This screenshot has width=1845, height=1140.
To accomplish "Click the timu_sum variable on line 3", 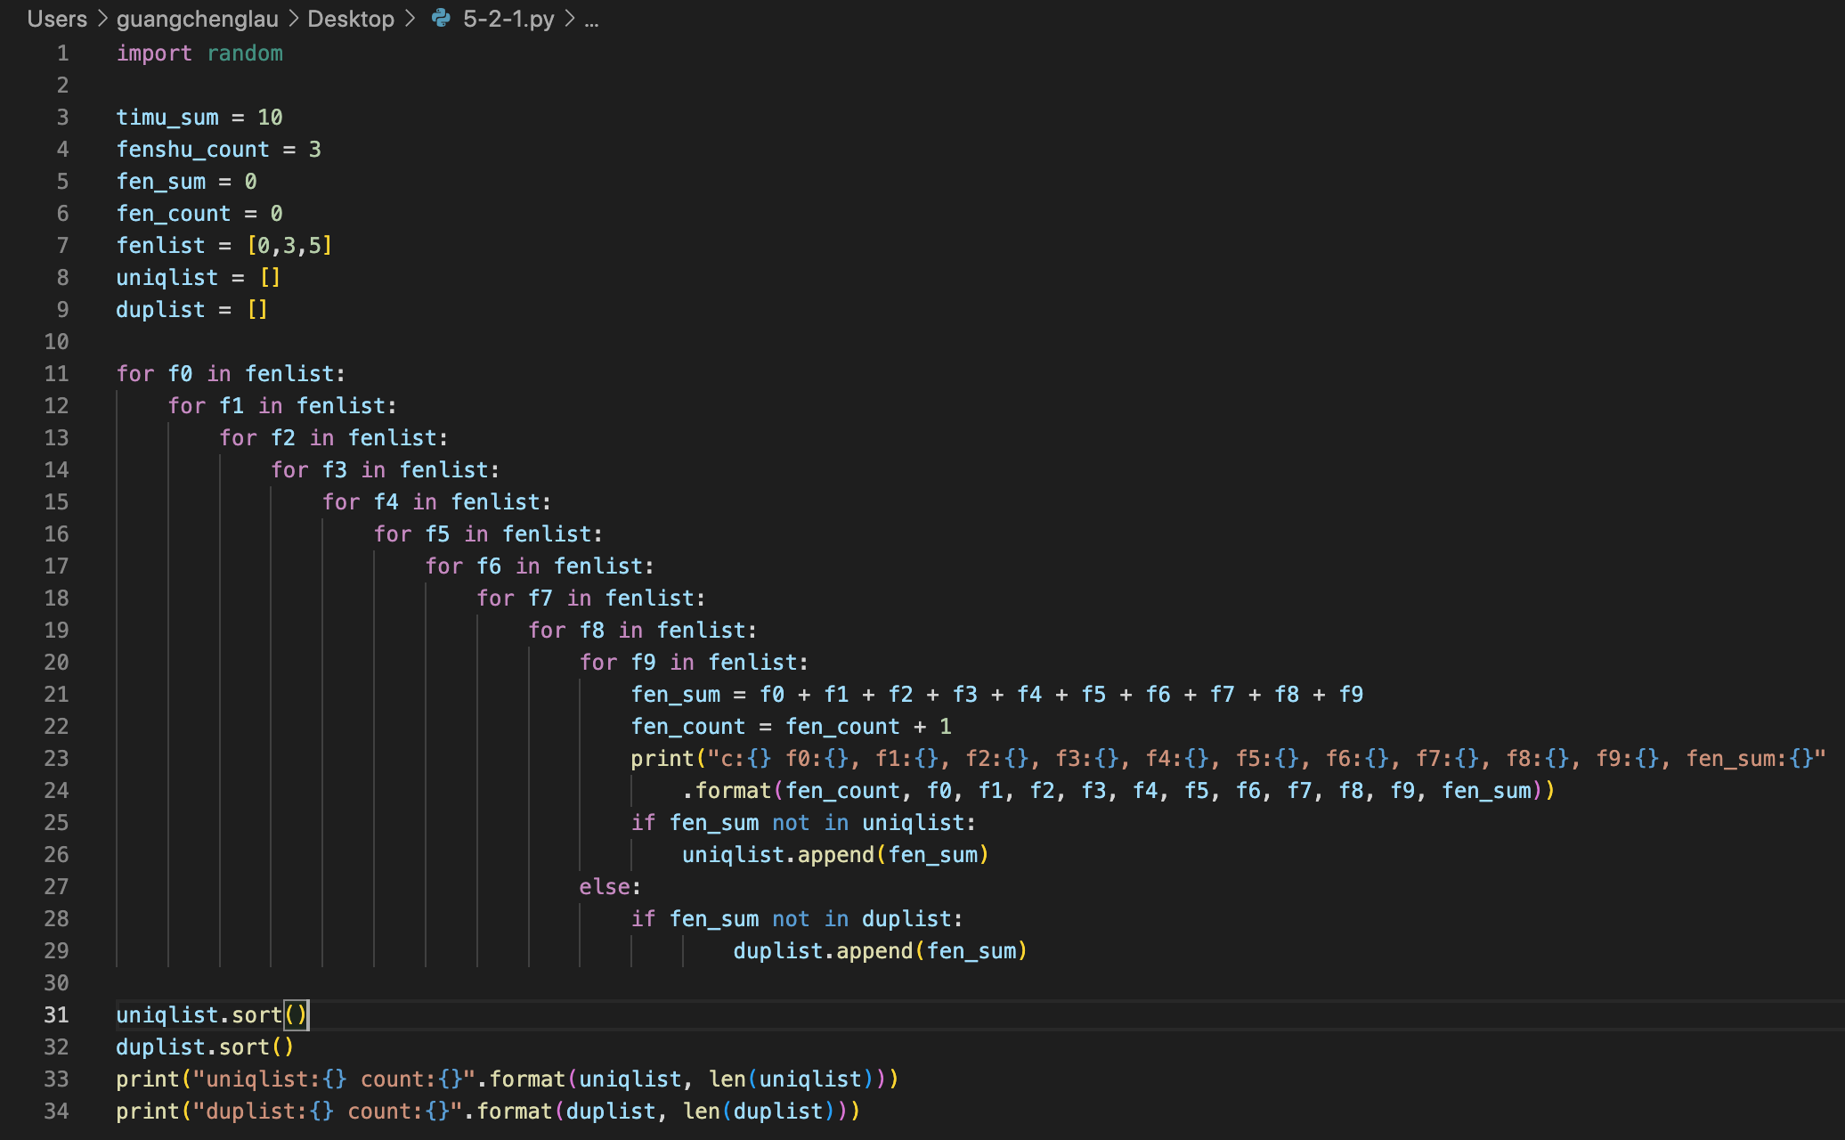I will pos(167,118).
